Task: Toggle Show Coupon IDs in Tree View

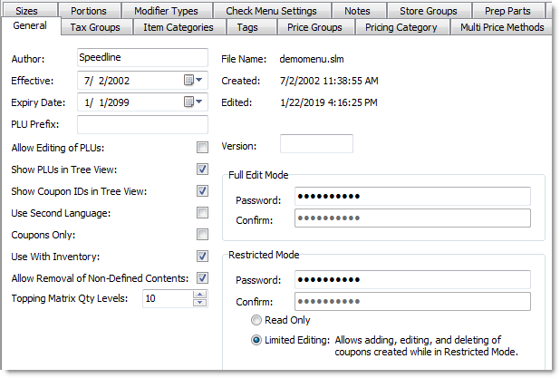Action: click(203, 191)
